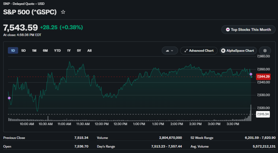Click purple event marker at chart end
The height and width of the screenshot is (153, 278).
[x=251, y=74]
